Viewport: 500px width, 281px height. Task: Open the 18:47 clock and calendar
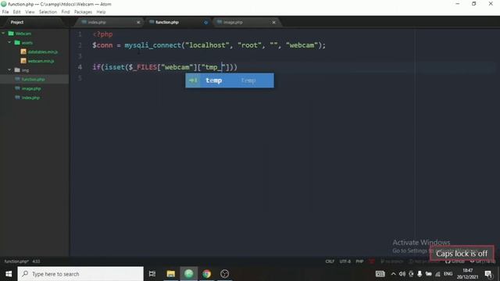click(x=467, y=274)
